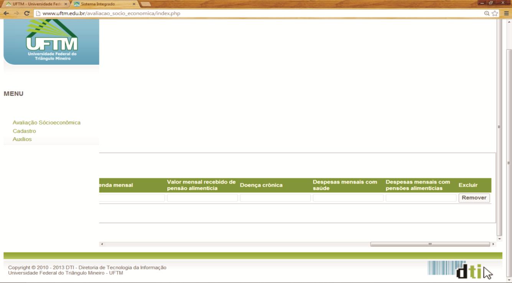Click the browser back arrow
Screen dimensions: 512x283
[x=6, y=13]
